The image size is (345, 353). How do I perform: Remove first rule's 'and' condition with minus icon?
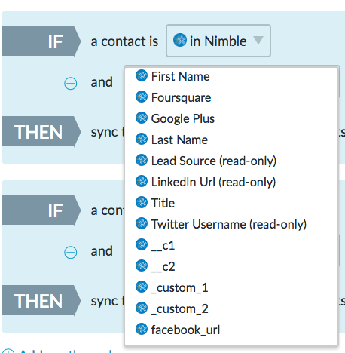(71, 84)
